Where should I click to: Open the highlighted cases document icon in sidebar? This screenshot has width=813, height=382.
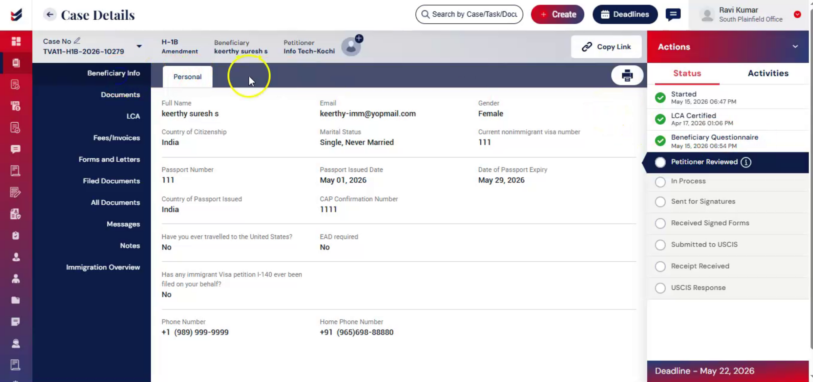pyautogui.click(x=16, y=63)
